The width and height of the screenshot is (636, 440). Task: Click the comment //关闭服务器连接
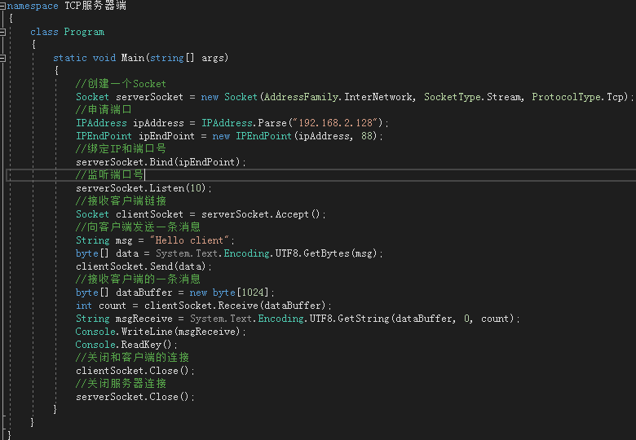(x=121, y=383)
